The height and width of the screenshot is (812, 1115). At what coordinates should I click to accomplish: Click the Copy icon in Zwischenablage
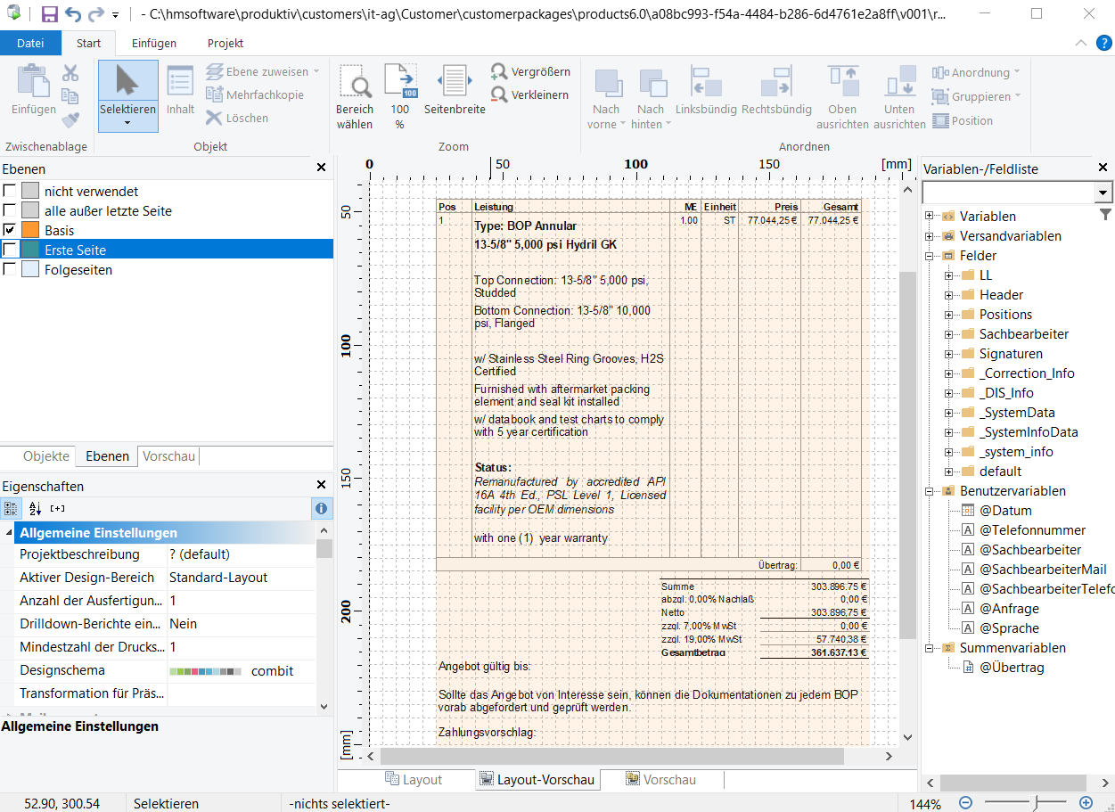click(x=70, y=96)
